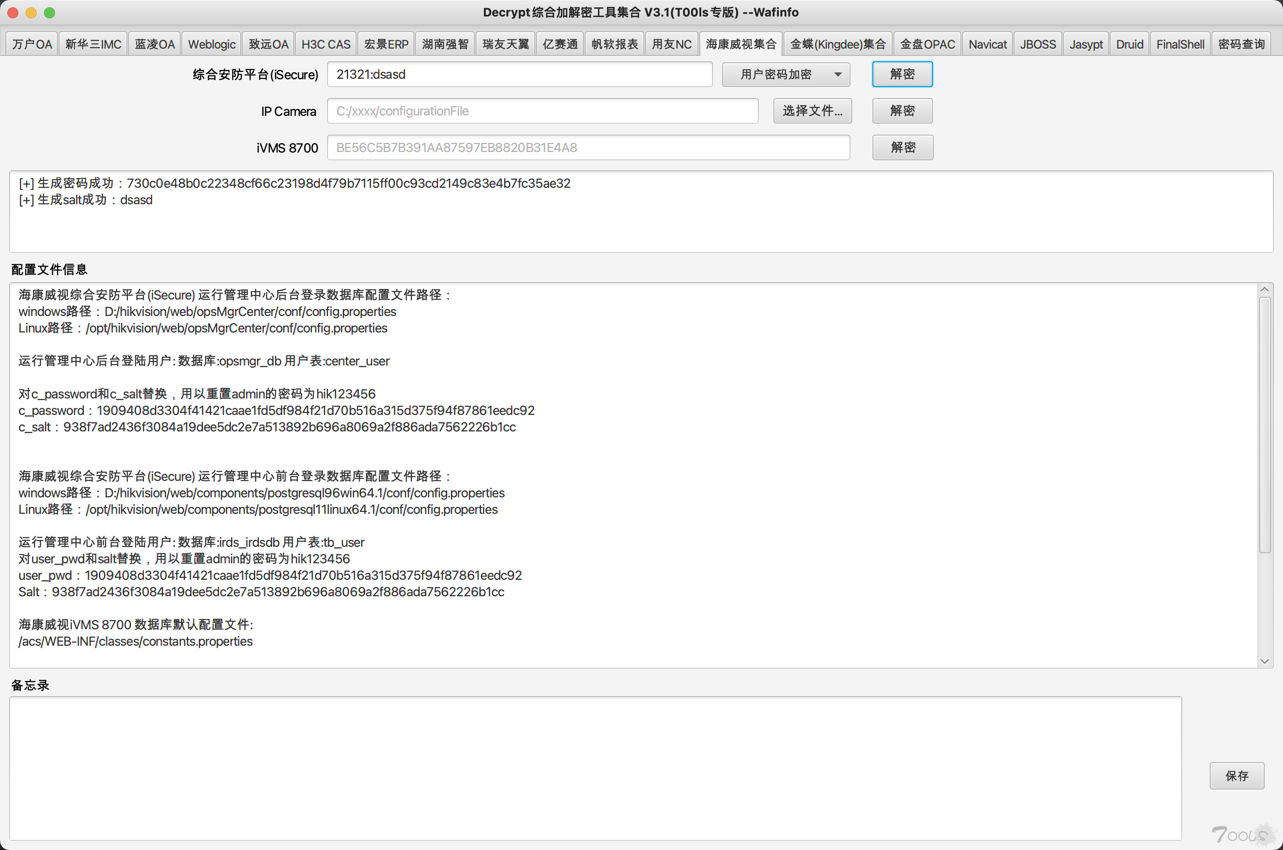Screen dimensions: 1283x850
Task: Click the windows postgresql96win64 config path line
Action: (x=261, y=493)
